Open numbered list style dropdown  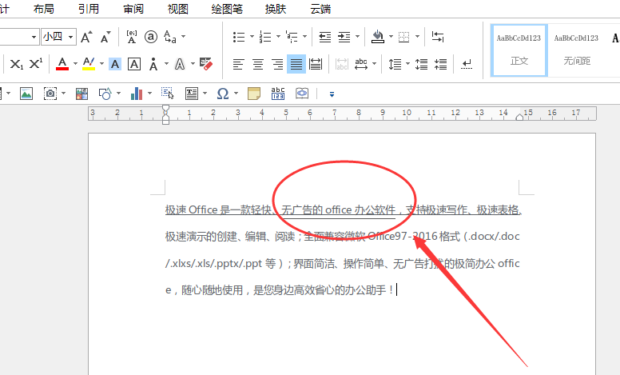pyautogui.click(x=278, y=37)
